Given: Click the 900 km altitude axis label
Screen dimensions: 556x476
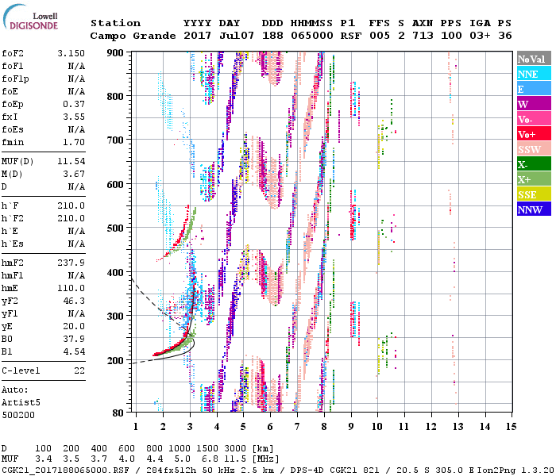Looking at the screenshot, I should point(114,53).
